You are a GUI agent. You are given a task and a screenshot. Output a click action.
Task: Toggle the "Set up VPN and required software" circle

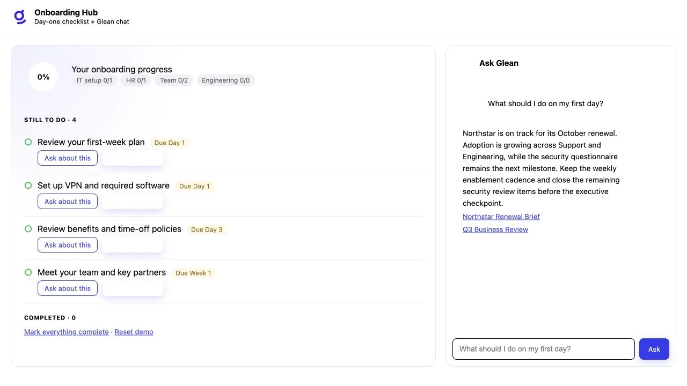click(x=28, y=185)
